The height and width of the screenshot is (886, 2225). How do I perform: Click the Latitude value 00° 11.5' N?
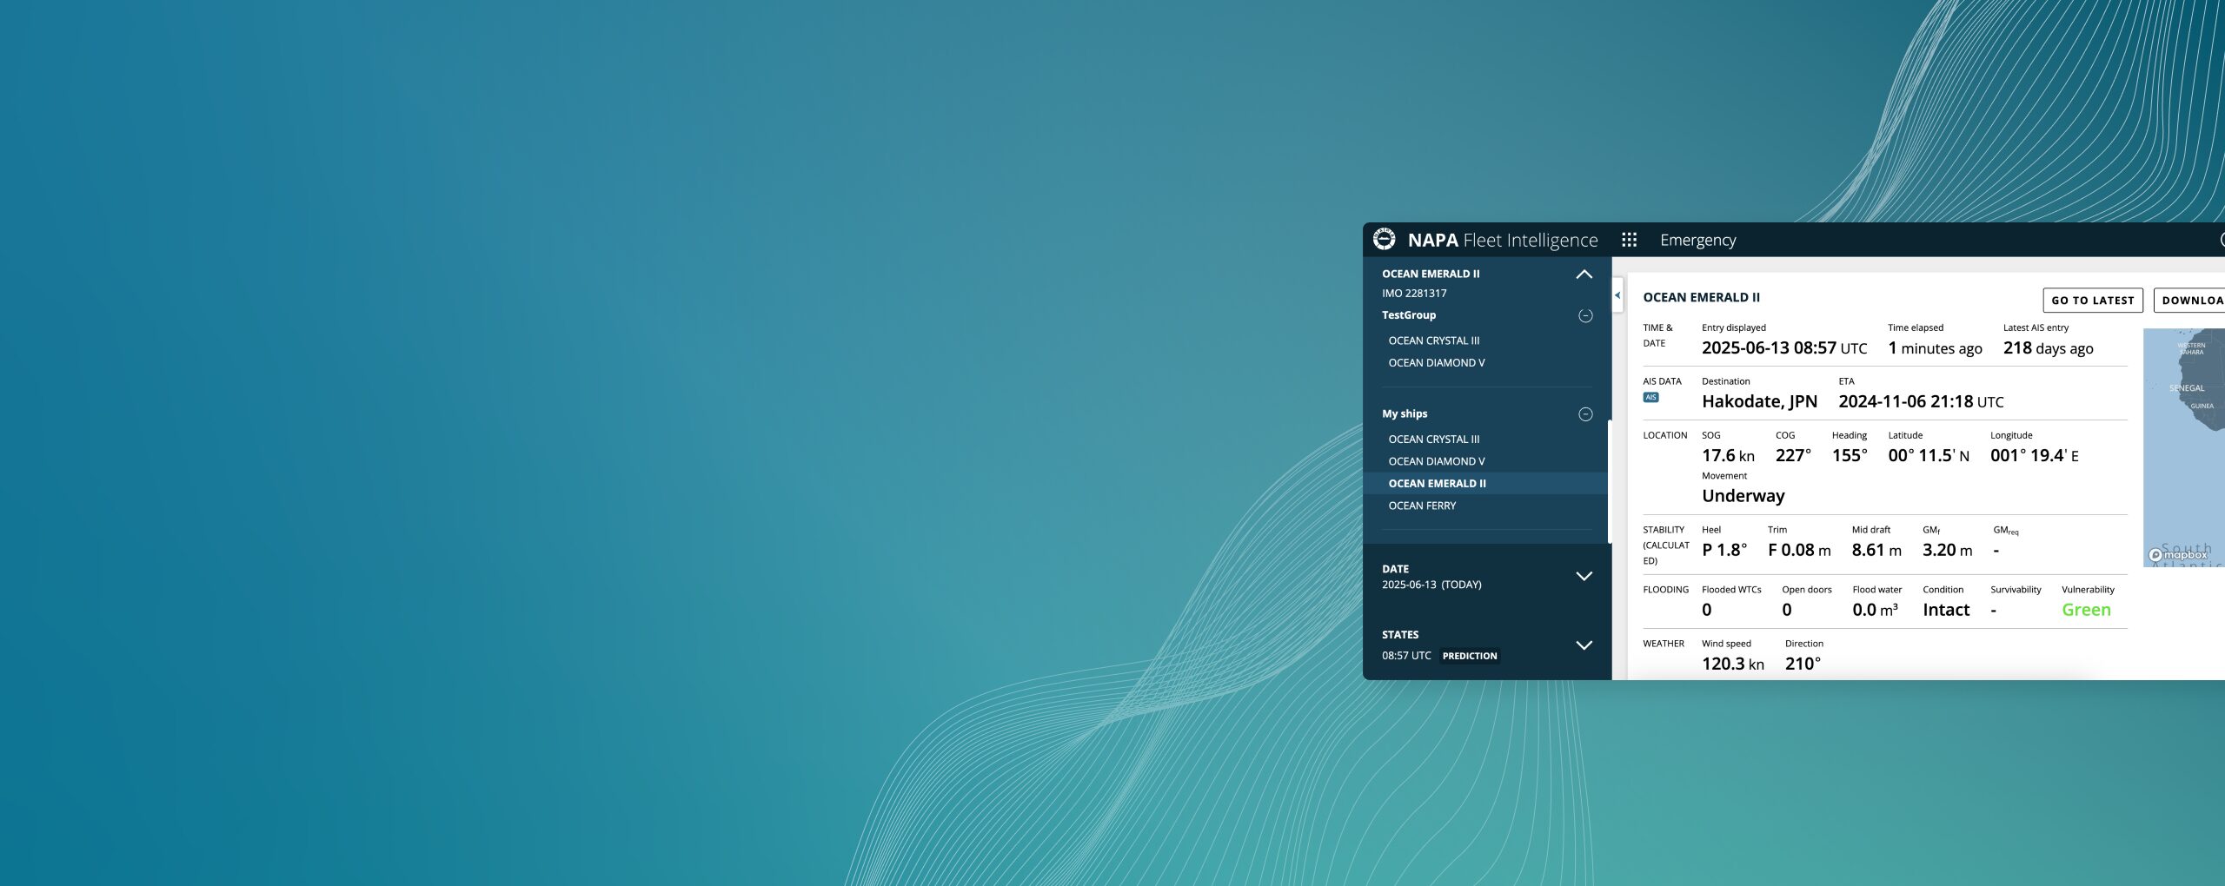tap(1928, 456)
